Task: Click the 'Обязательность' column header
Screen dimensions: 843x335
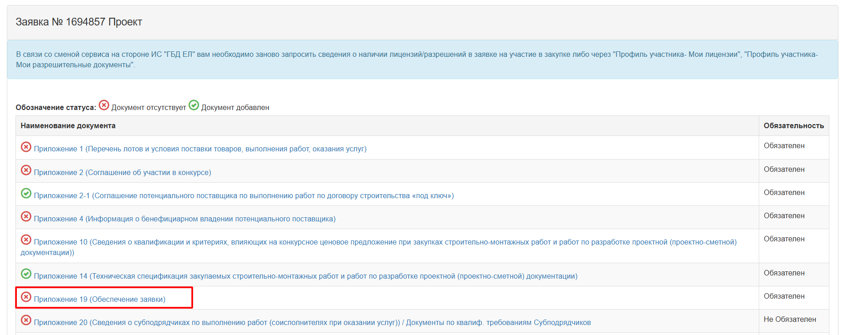Action: coord(793,126)
